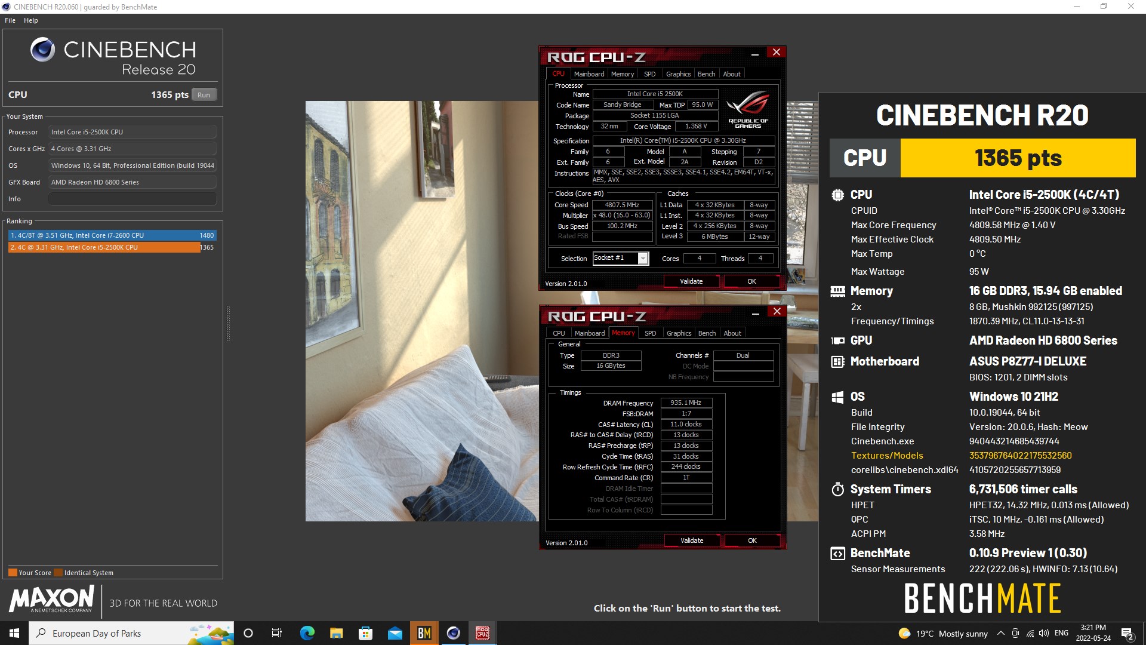1146x645 pixels.
Task: Click the GFX Board field AMD Radeon HD 6800
Action: (133, 182)
